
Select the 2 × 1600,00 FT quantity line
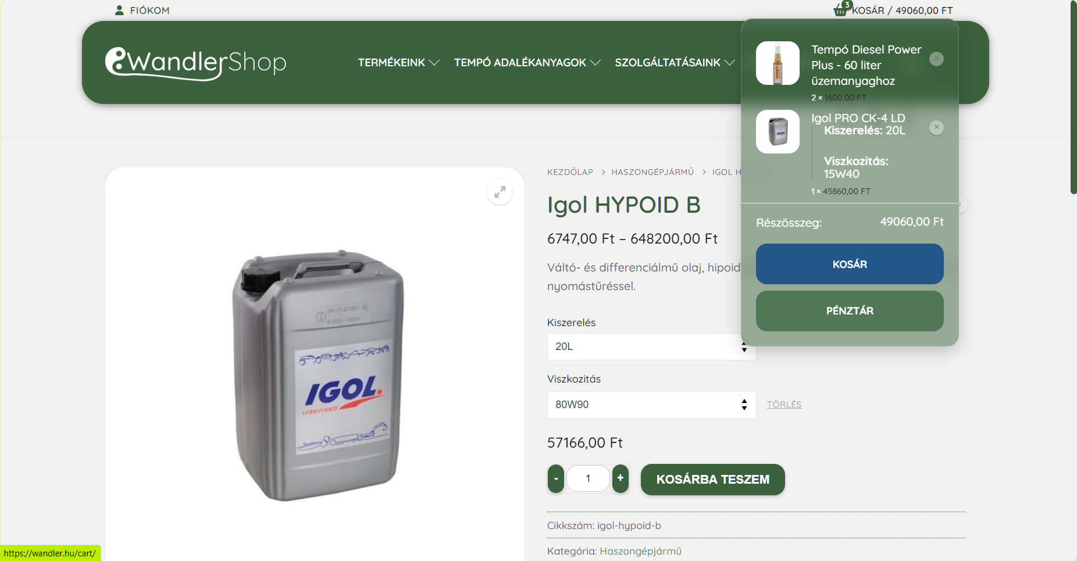click(839, 98)
